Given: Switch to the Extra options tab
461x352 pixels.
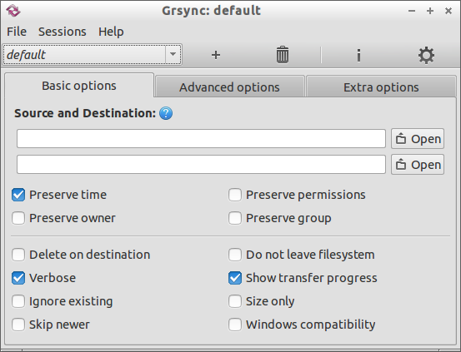Looking at the screenshot, I should coord(381,87).
